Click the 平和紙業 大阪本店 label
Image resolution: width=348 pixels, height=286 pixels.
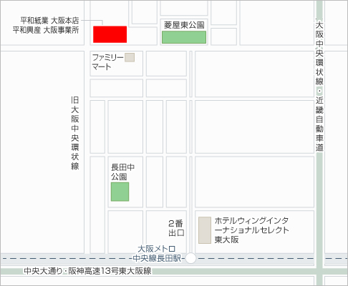click(x=49, y=21)
